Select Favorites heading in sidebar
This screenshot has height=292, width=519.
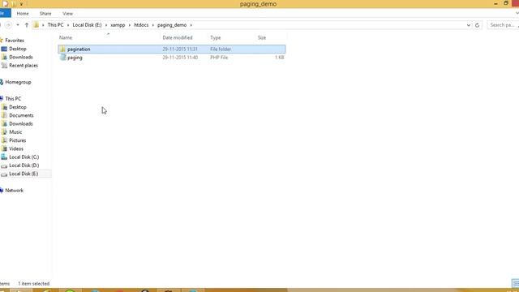pyautogui.click(x=15, y=41)
